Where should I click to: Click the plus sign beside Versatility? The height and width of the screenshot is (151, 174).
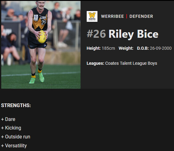pyautogui.click(x=2, y=146)
